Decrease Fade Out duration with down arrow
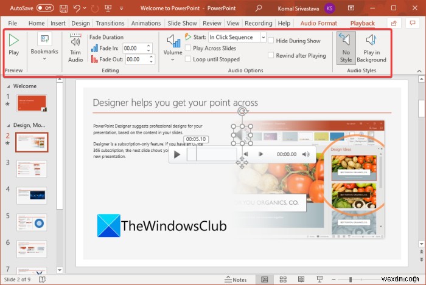This screenshot has width=426, height=285. coord(152,62)
